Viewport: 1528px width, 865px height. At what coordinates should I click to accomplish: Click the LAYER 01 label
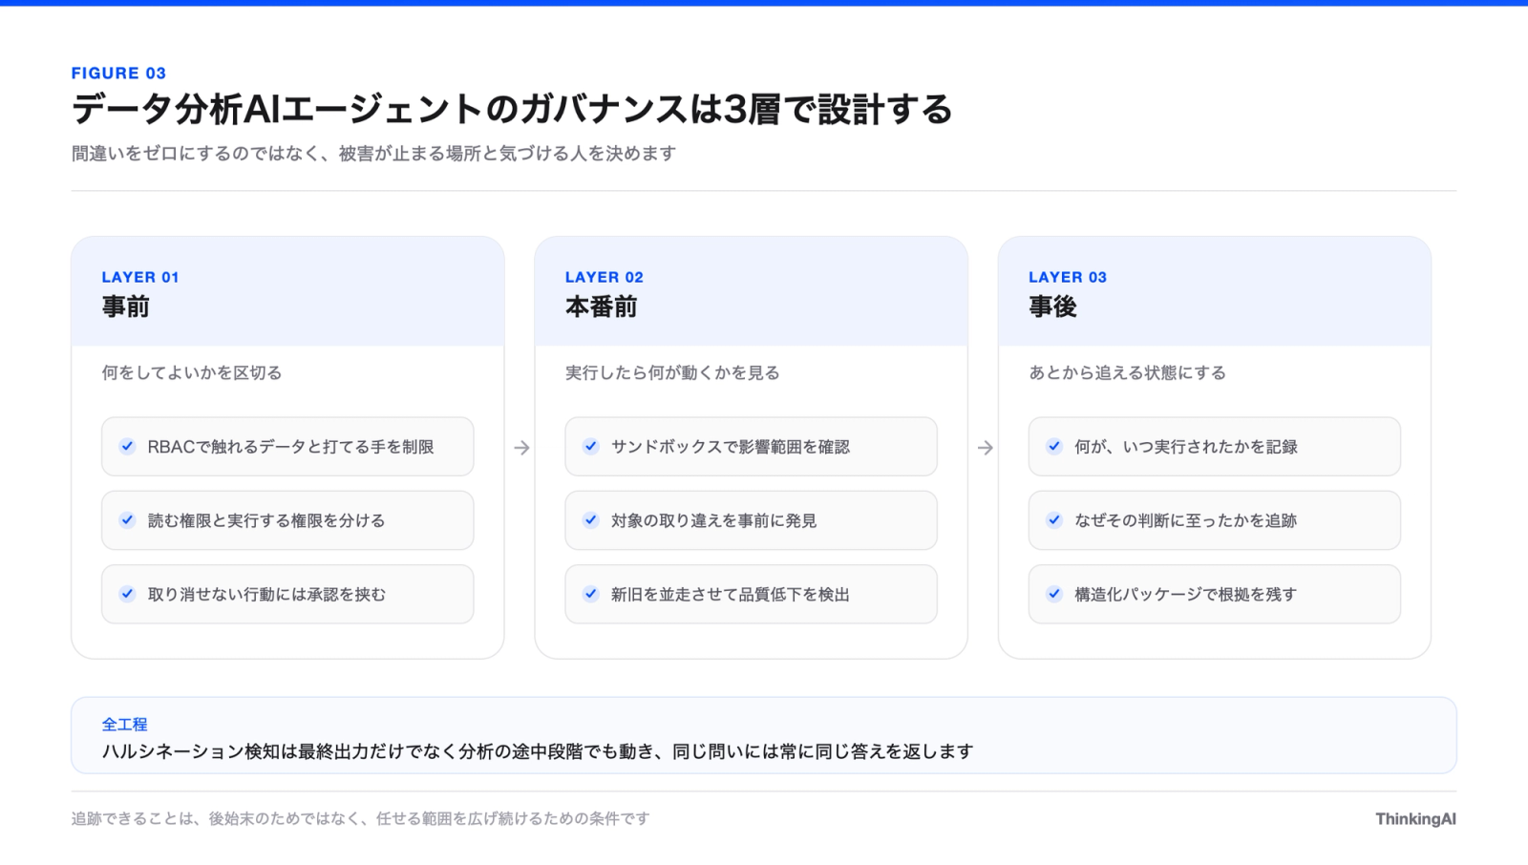tap(140, 278)
